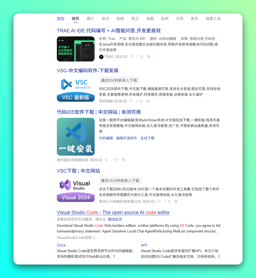256x278 pixels.
Task: Open the Visual Studio Code official result title
Action: click(x=113, y=212)
